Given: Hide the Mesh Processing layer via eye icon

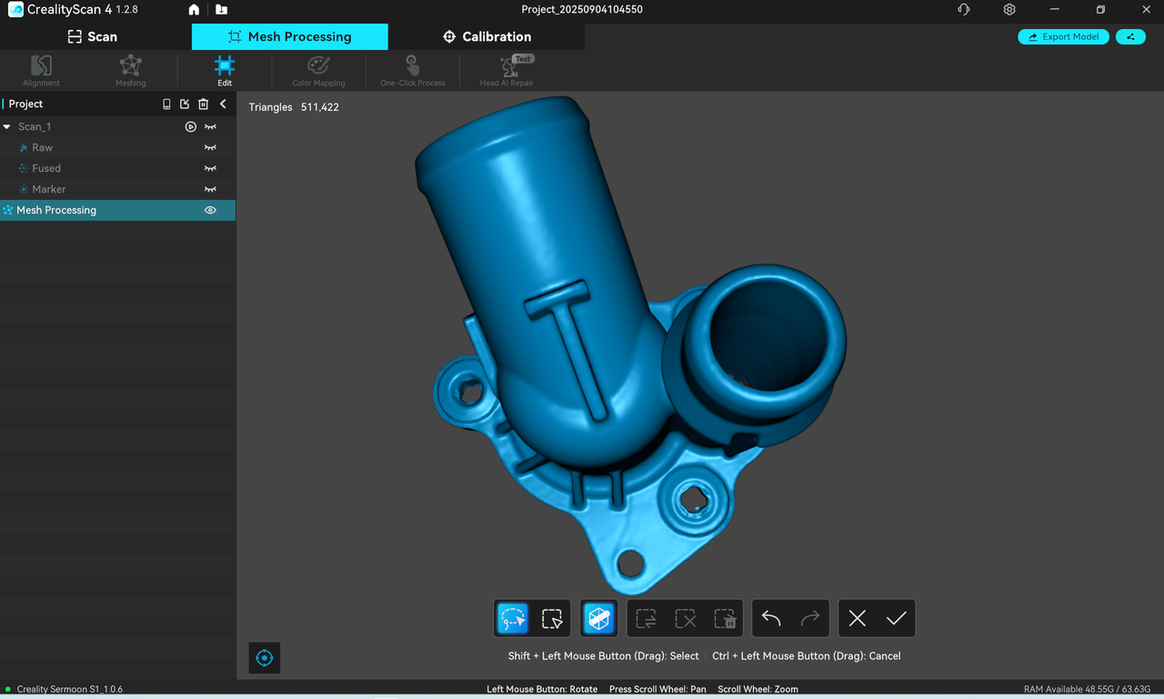Looking at the screenshot, I should click(210, 210).
